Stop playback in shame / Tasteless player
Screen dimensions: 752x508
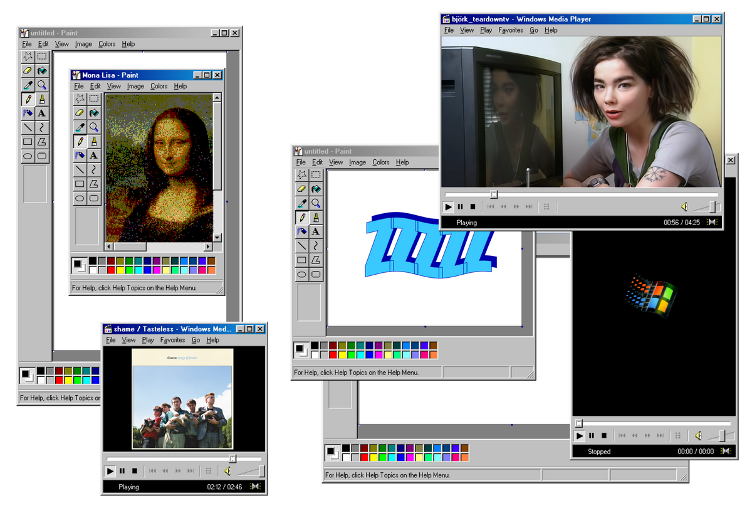pos(134,471)
